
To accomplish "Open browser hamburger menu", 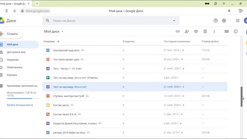I will [x=224, y=3].
